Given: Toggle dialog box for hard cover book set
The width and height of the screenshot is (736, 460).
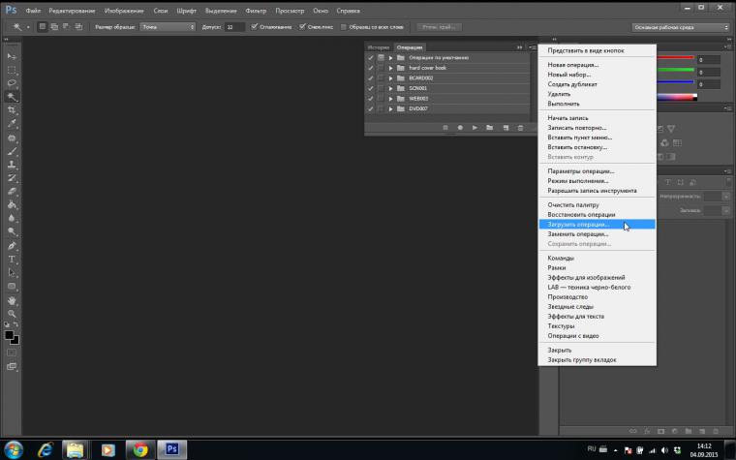Looking at the screenshot, I should coord(381,68).
